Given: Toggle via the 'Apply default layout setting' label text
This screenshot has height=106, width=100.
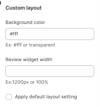Looking at the screenshot, I should click(46, 97).
